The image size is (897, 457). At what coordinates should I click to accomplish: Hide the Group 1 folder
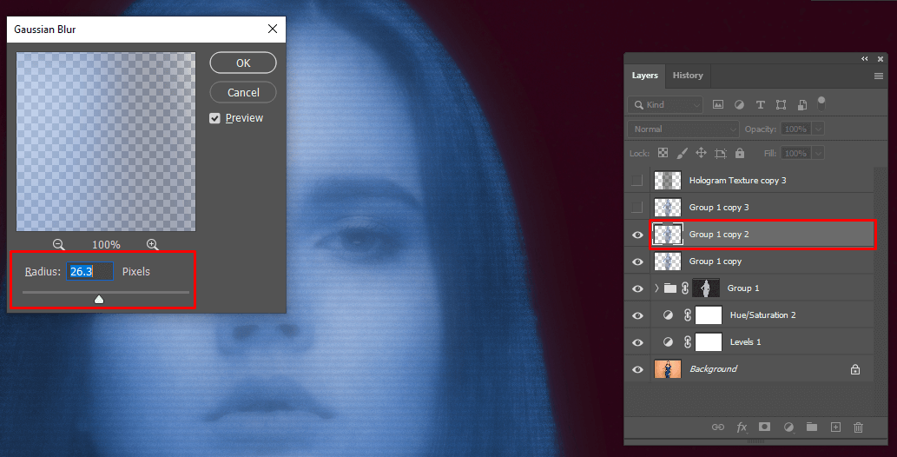pos(637,288)
